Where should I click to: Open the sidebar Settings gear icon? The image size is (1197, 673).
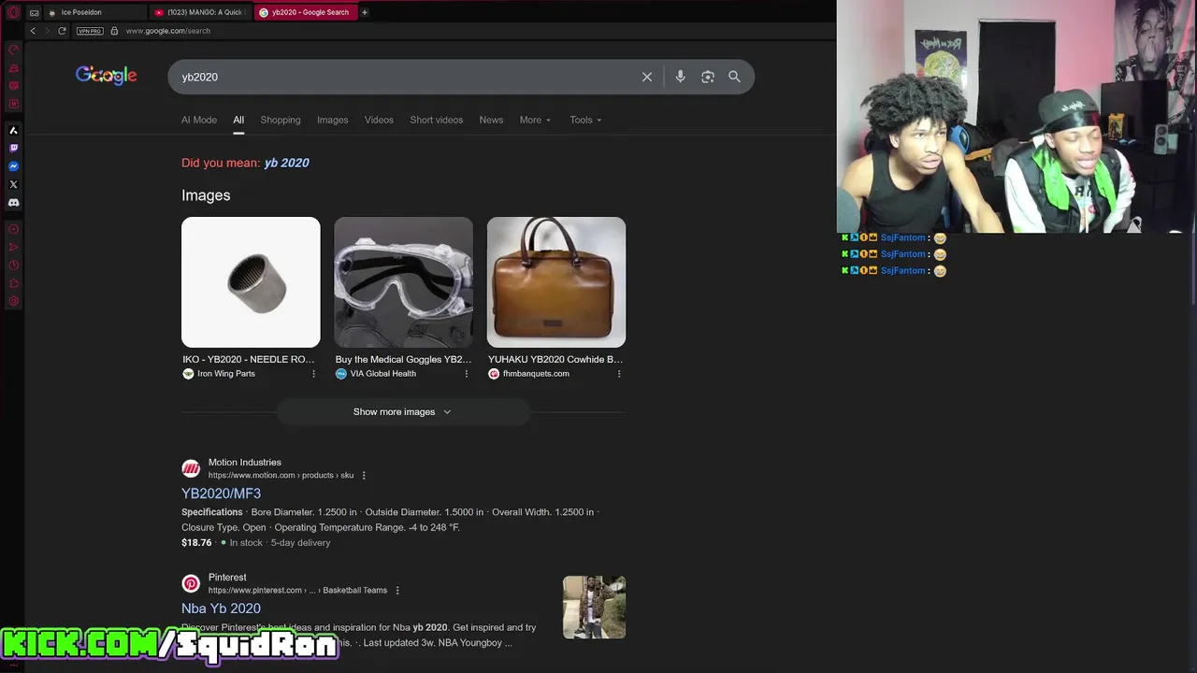pos(13,301)
